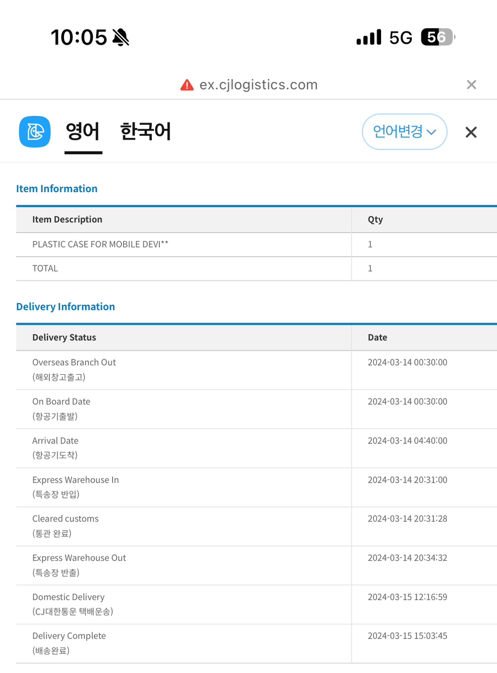497x673 pixels.
Task: Tap the Item Information heading
Action: point(57,189)
